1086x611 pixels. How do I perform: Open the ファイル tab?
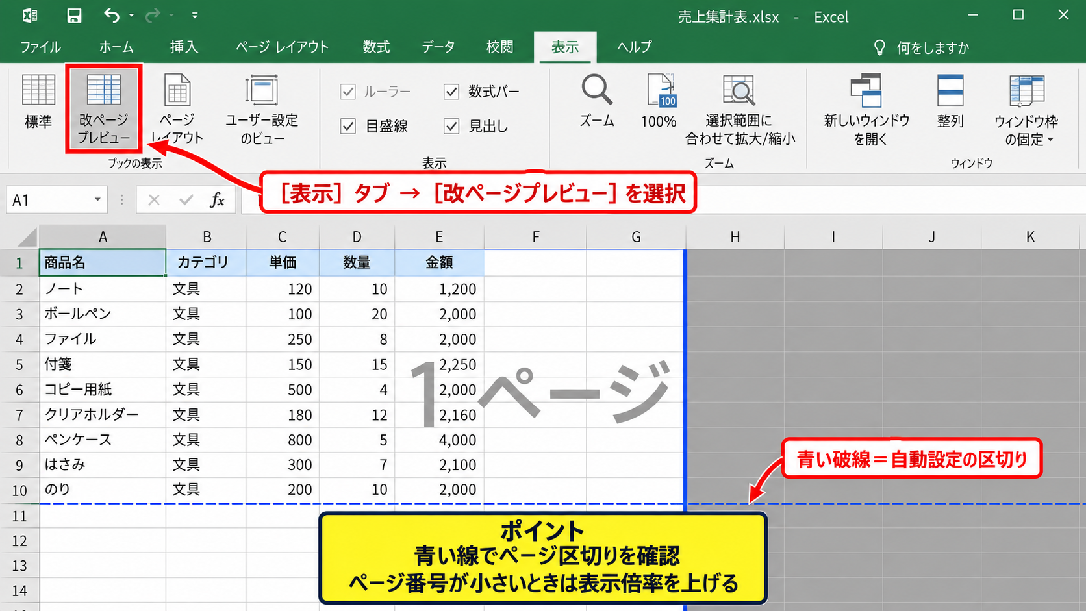click(40, 47)
